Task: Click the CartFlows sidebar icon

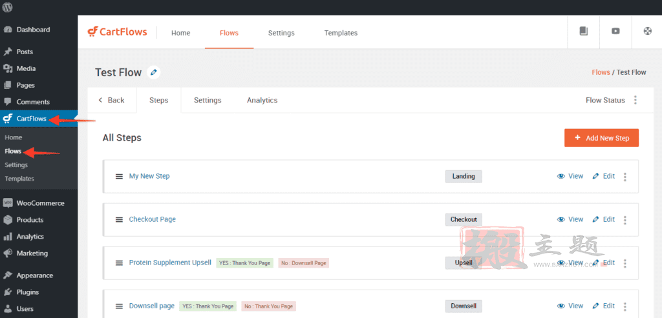Action: (x=8, y=119)
